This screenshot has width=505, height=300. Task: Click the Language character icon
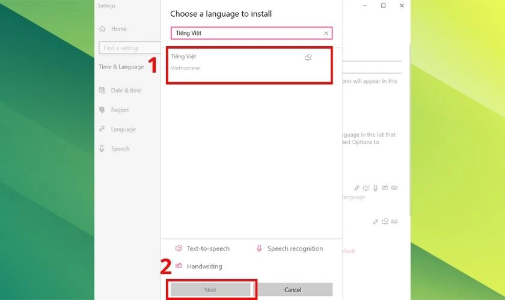tap(102, 129)
